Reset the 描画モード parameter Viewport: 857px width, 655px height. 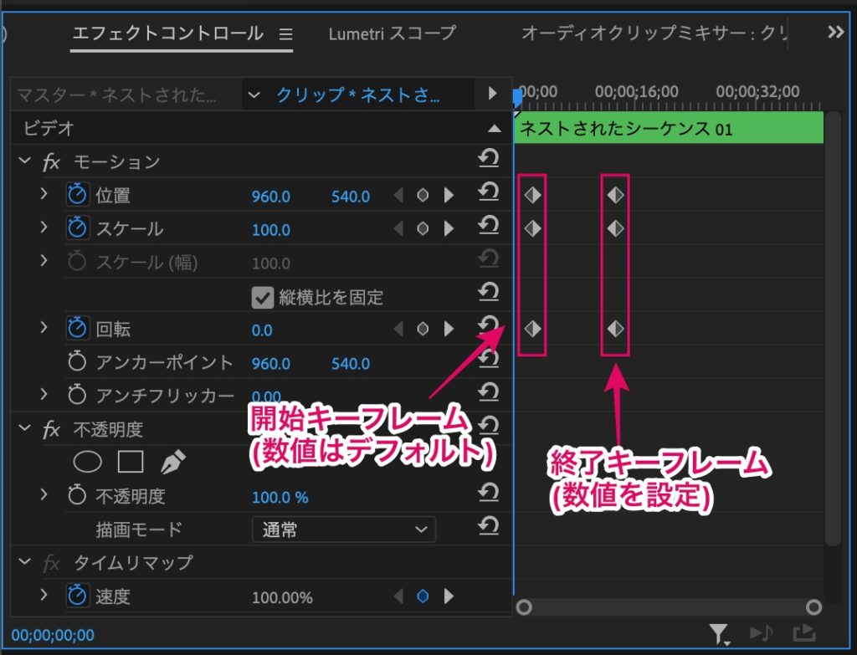[x=488, y=526]
